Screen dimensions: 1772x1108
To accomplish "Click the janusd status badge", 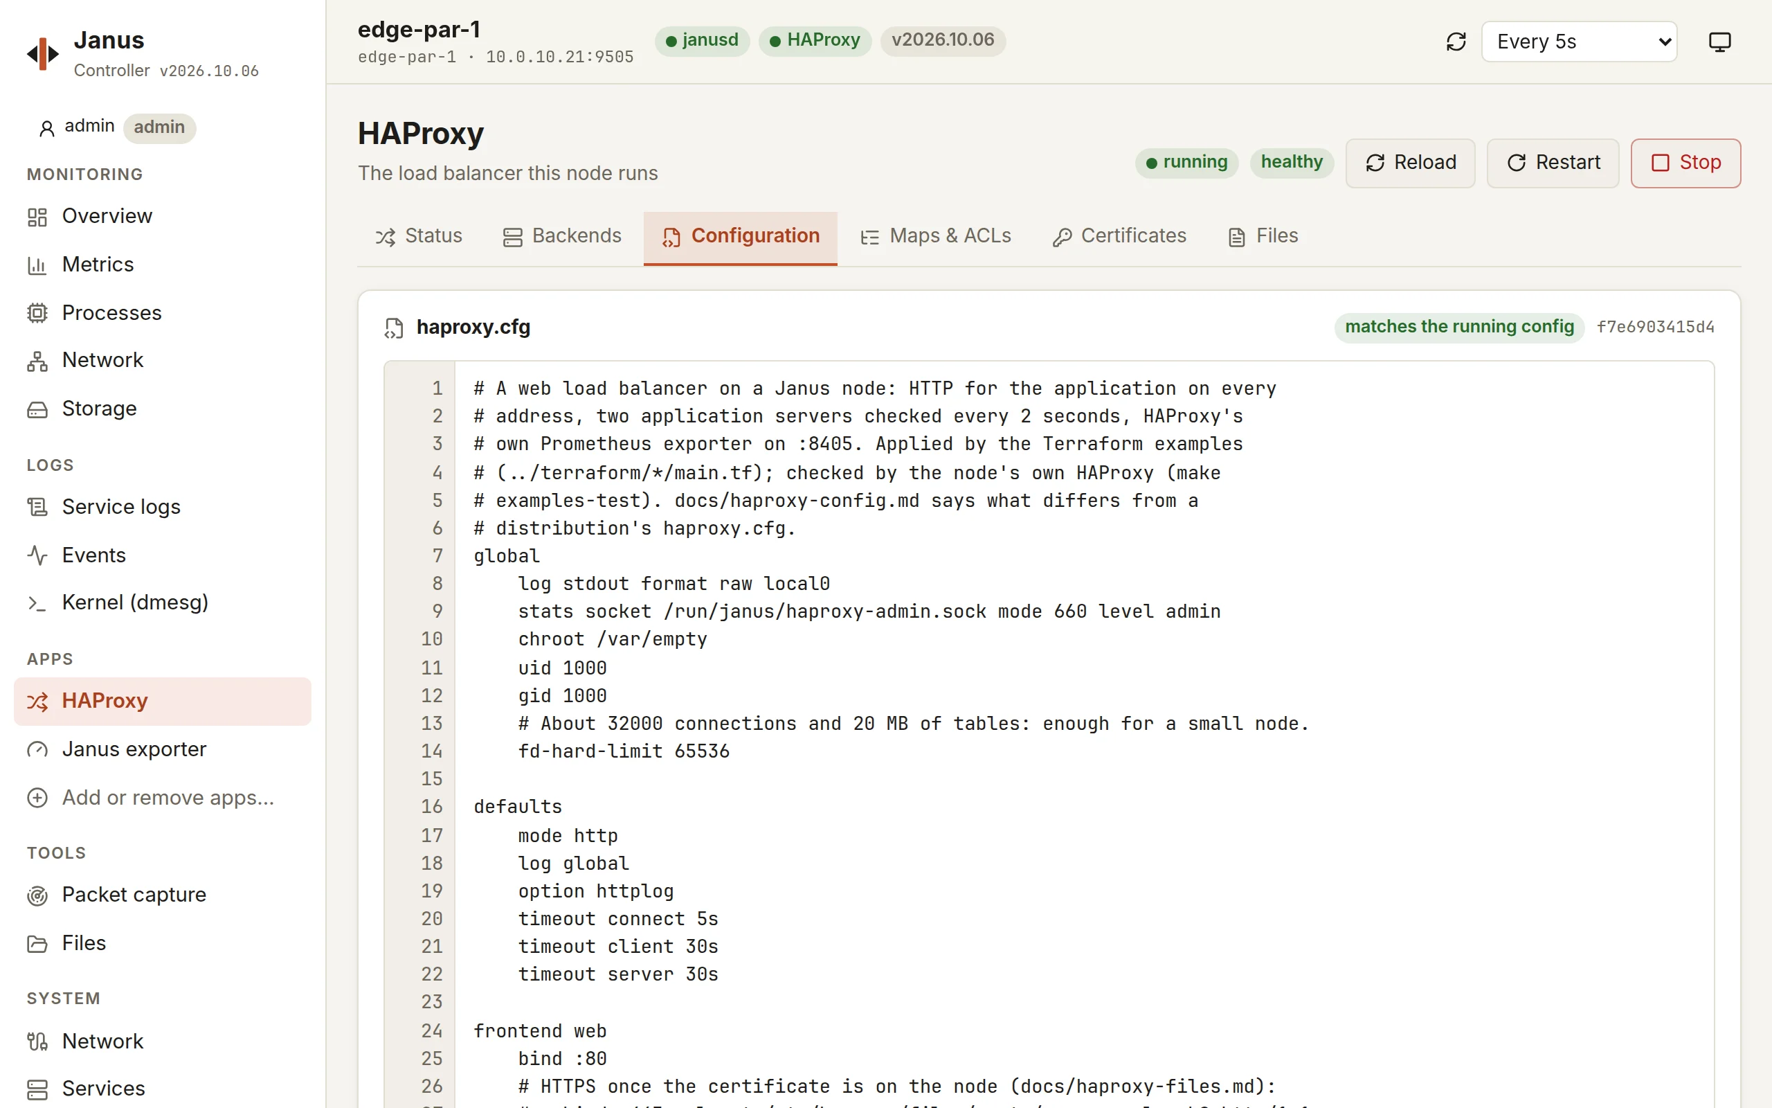I will tap(701, 40).
